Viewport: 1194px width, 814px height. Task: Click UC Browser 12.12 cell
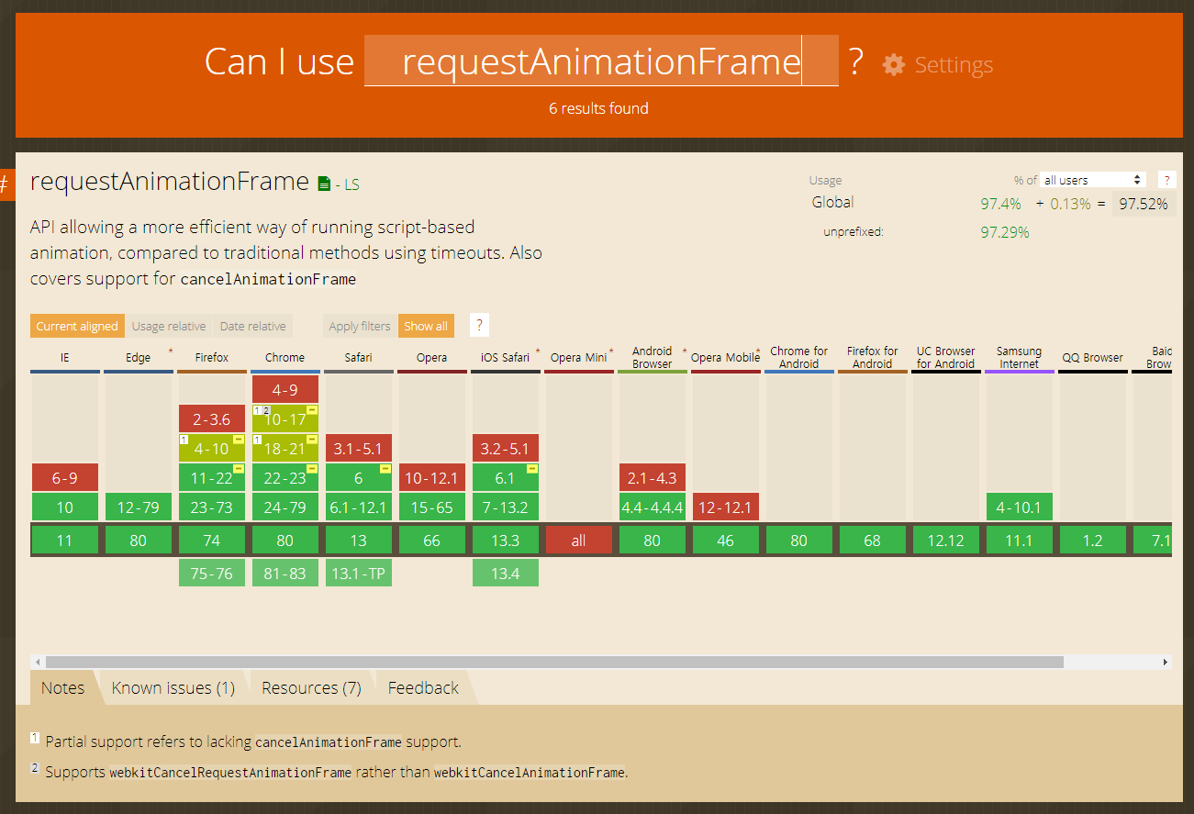pos(945,541)
